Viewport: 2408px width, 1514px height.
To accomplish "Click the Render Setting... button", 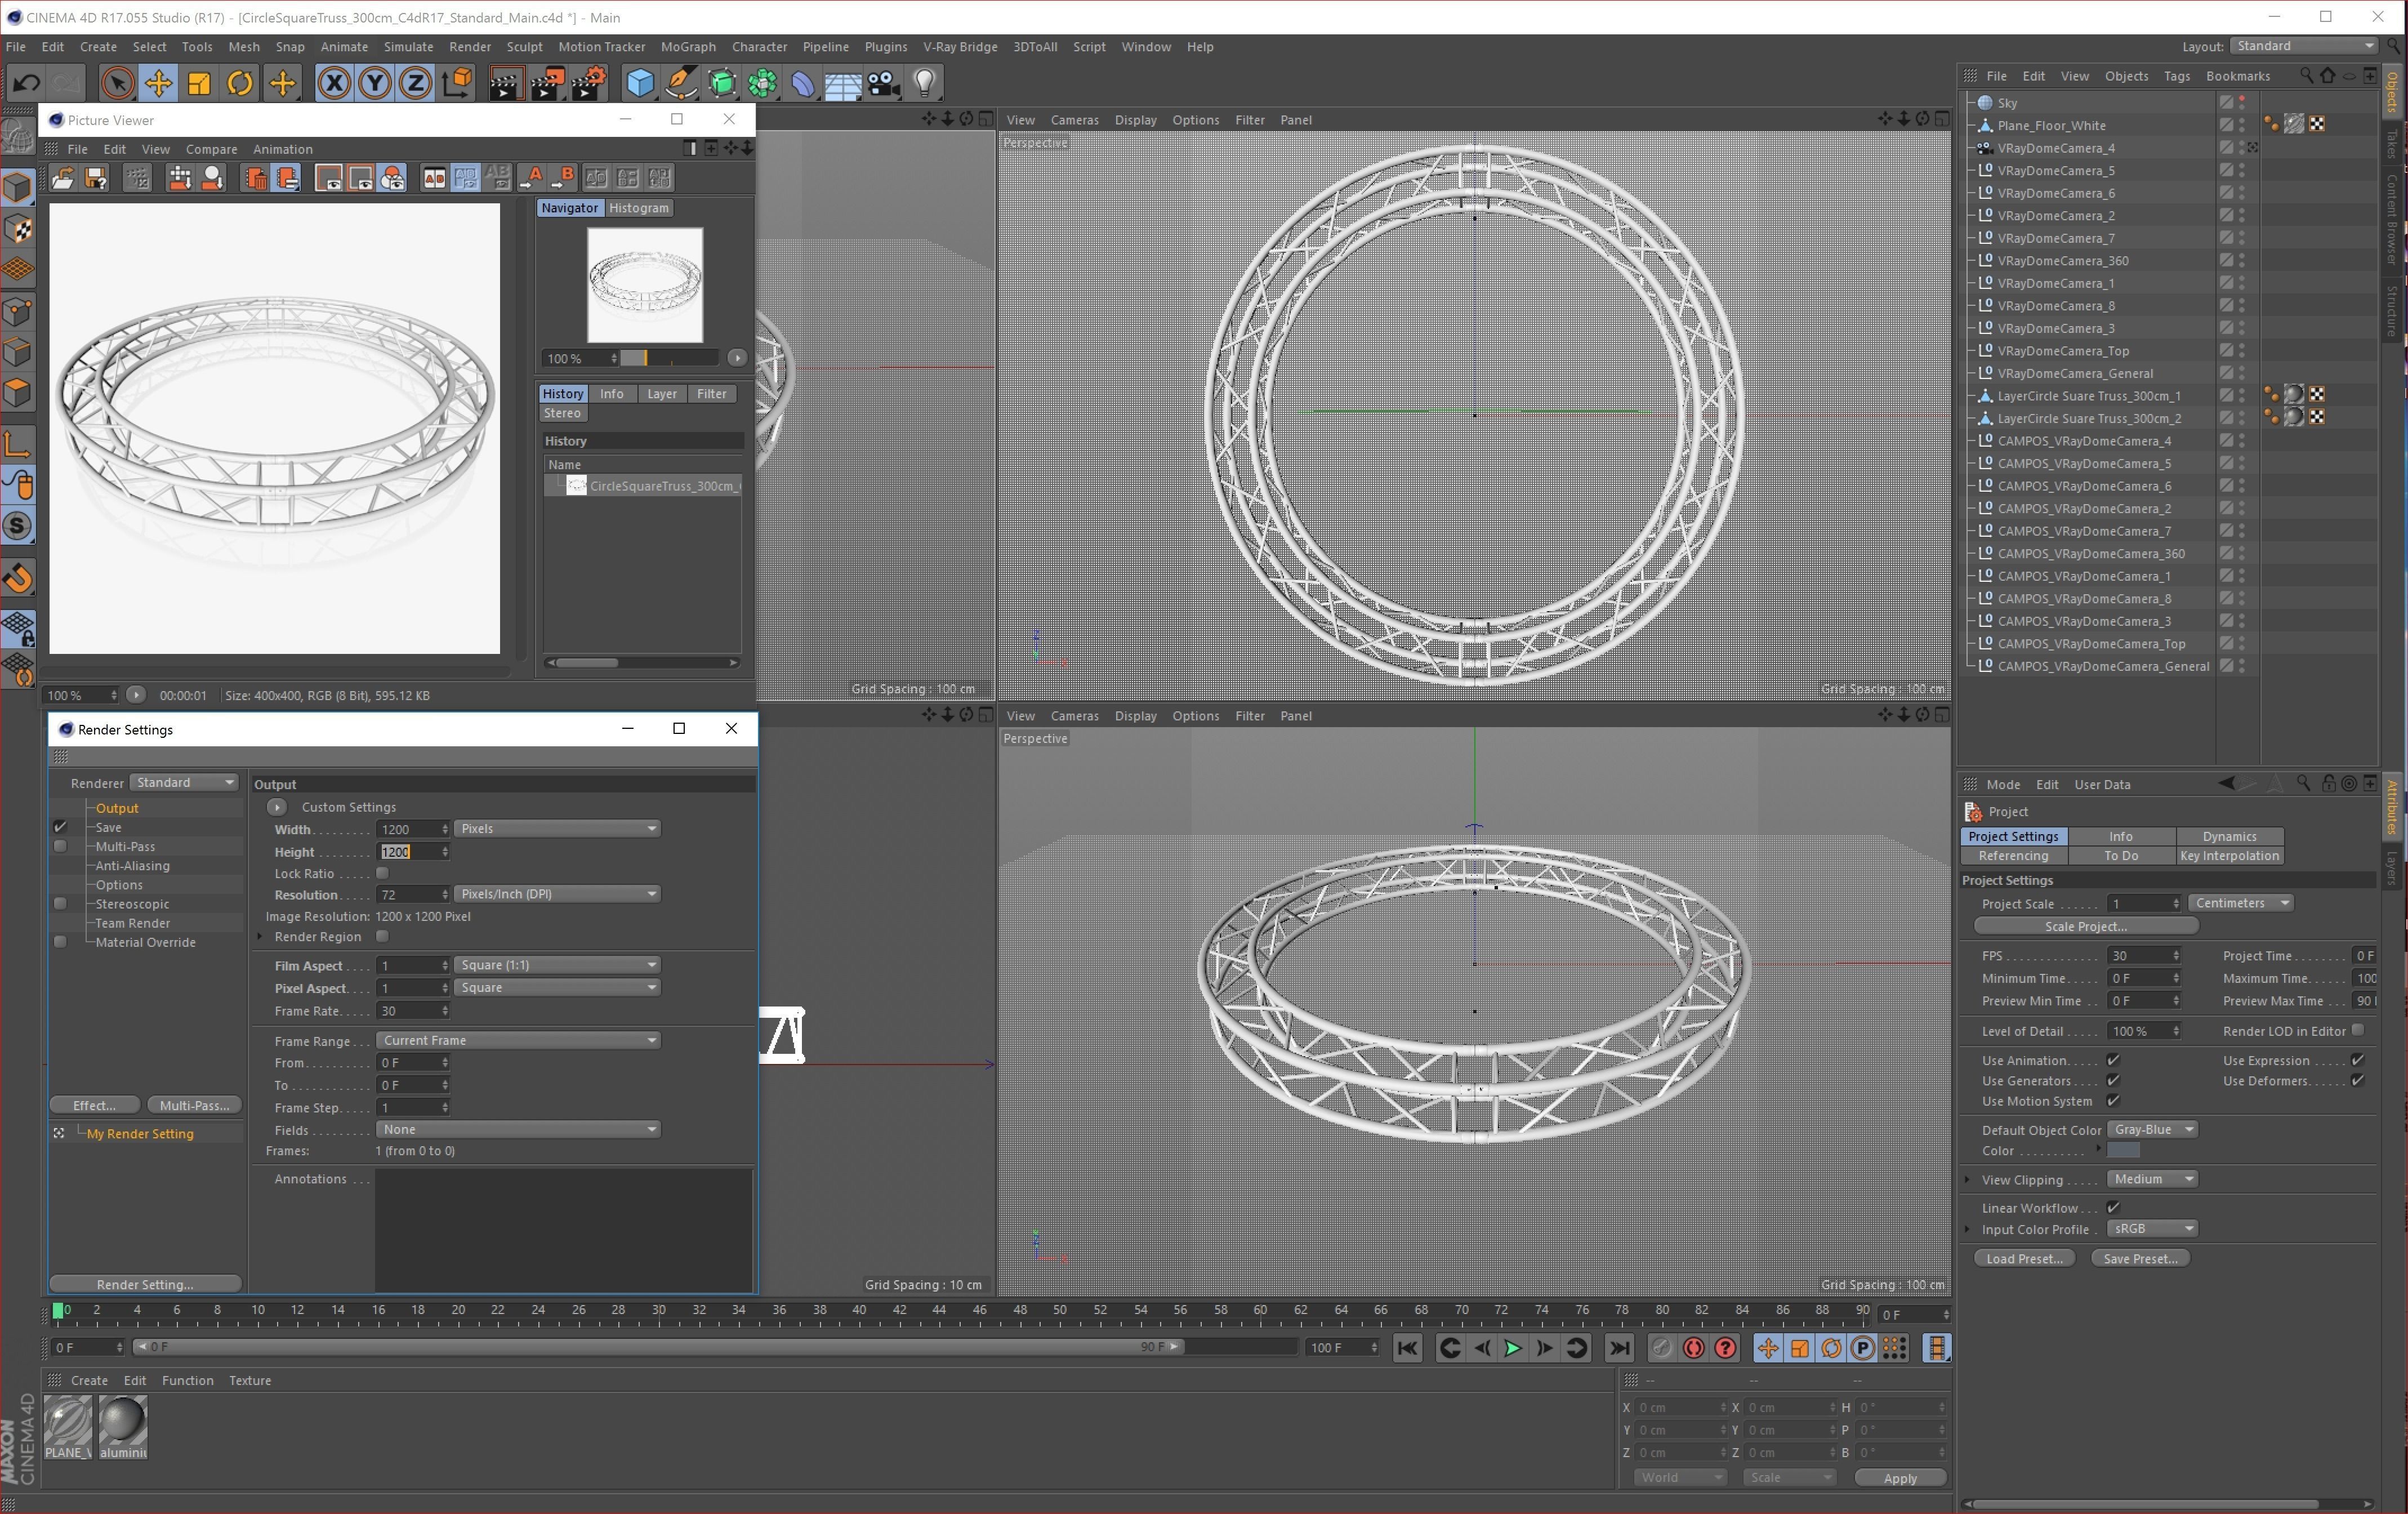I will (145, 1284).
